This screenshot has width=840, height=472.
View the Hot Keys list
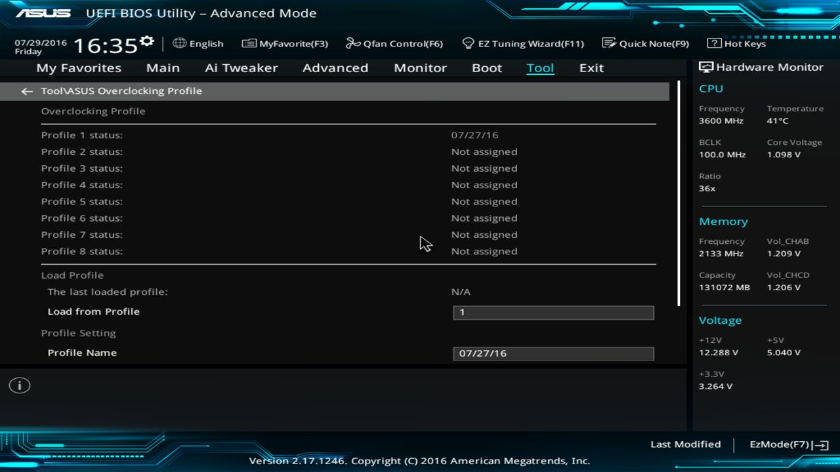[x=736, y=43]
